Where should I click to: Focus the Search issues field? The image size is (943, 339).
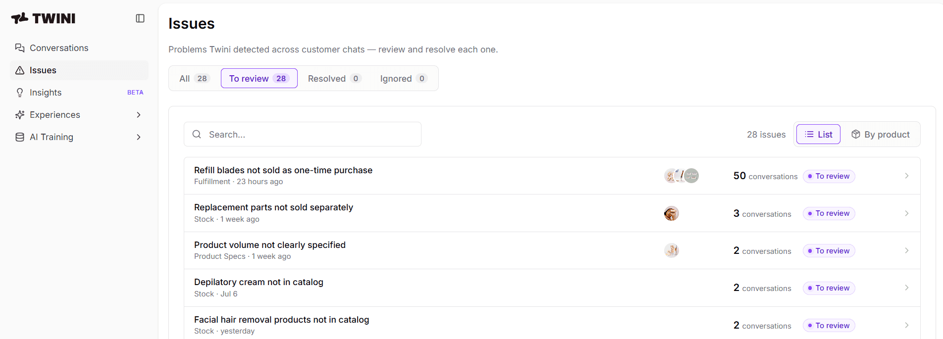(303, 134)
